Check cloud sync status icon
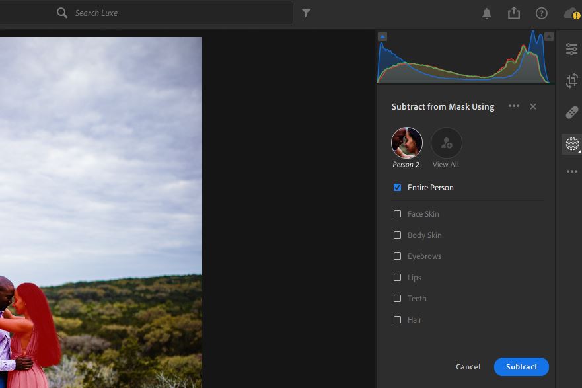The image size is (582, 388). click(570, 13)
